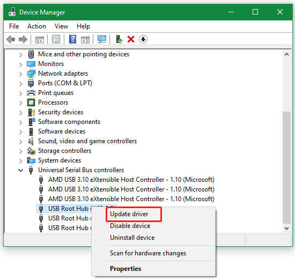Select the Software devices label

(x=62, y=131)
